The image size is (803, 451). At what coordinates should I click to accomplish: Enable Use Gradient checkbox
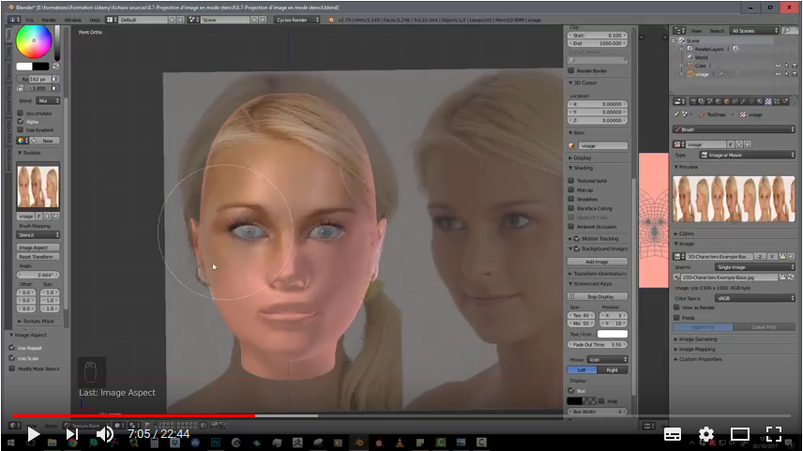[21, 129]
